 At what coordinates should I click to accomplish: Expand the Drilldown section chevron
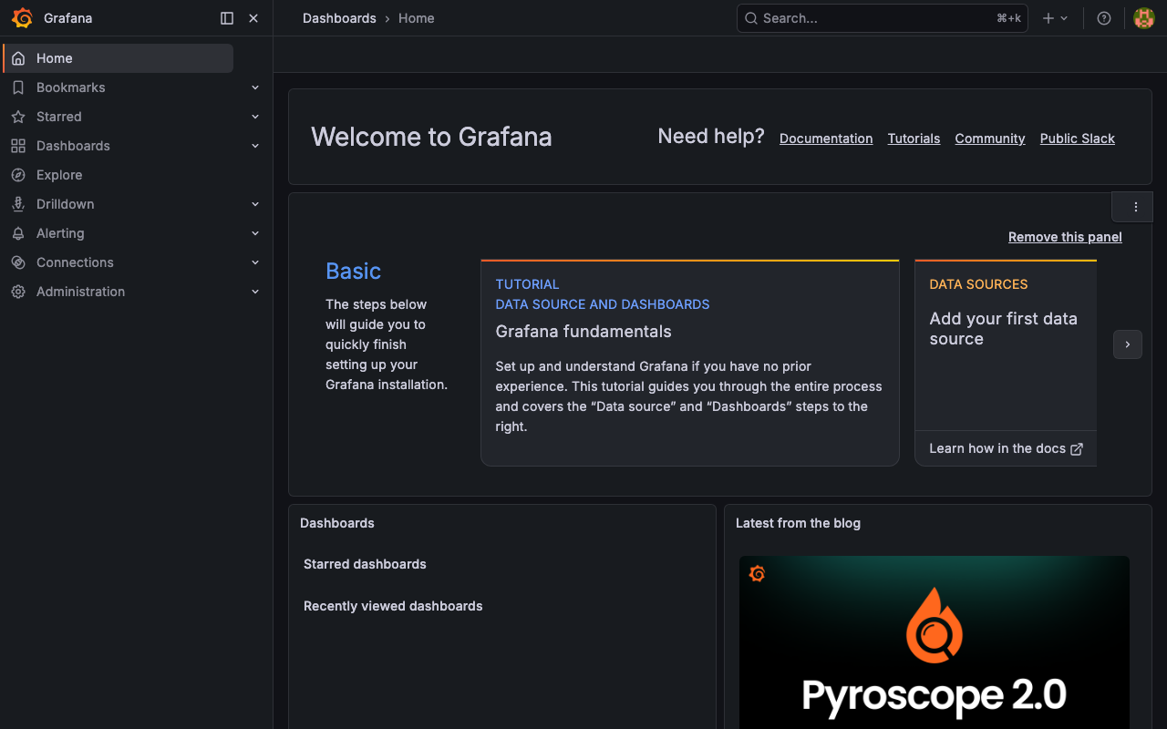[255, 204]
